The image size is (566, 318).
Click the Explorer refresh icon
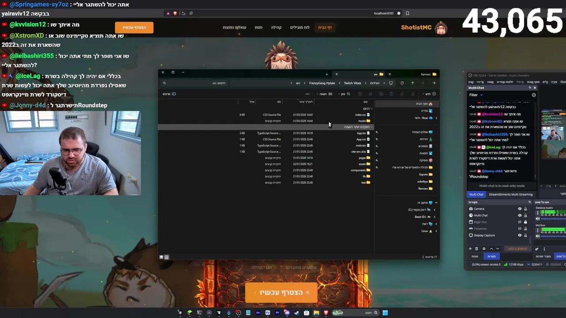[x=402, y=83]
